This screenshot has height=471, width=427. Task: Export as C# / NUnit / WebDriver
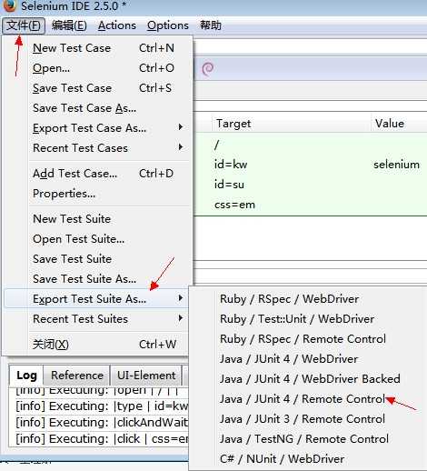click(307, 459)
